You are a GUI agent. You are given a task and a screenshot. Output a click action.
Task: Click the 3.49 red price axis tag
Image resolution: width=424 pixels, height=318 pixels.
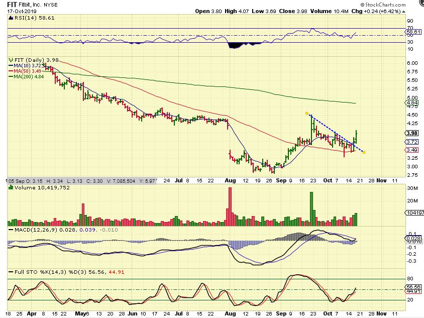412,150
